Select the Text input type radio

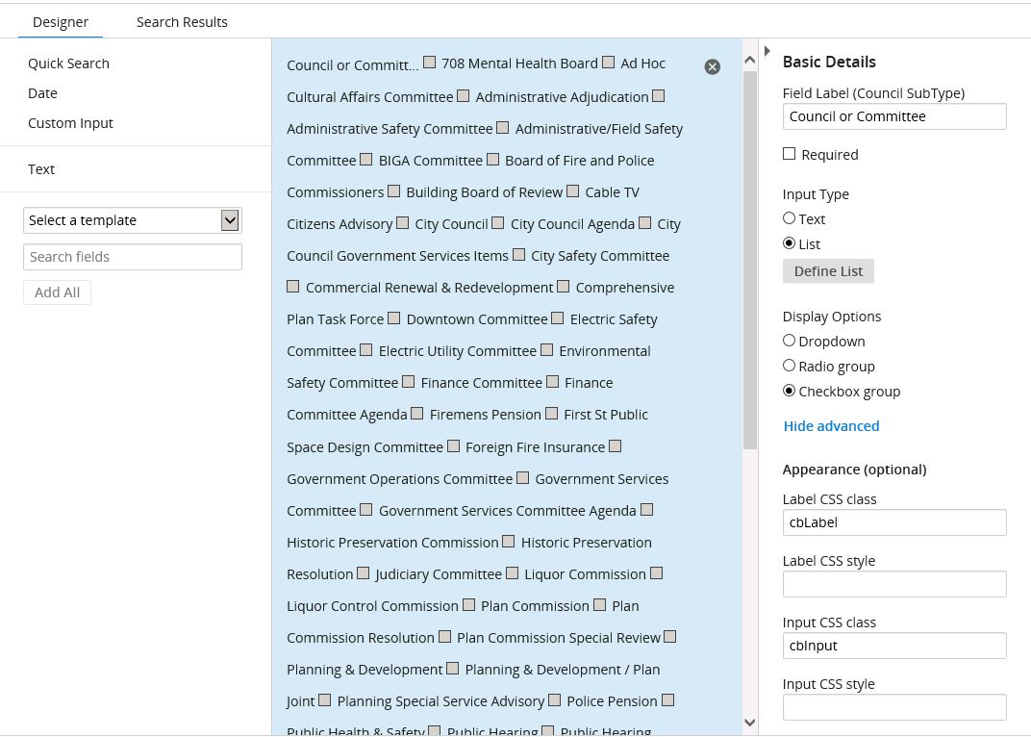(x=789, y=217)
